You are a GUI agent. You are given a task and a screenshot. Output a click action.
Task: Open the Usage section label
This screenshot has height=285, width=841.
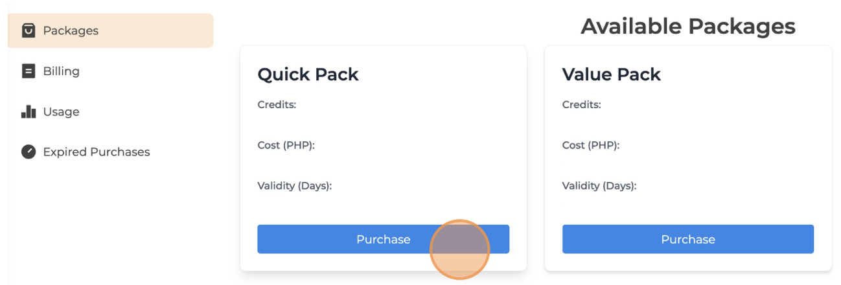tap(61, 111)
